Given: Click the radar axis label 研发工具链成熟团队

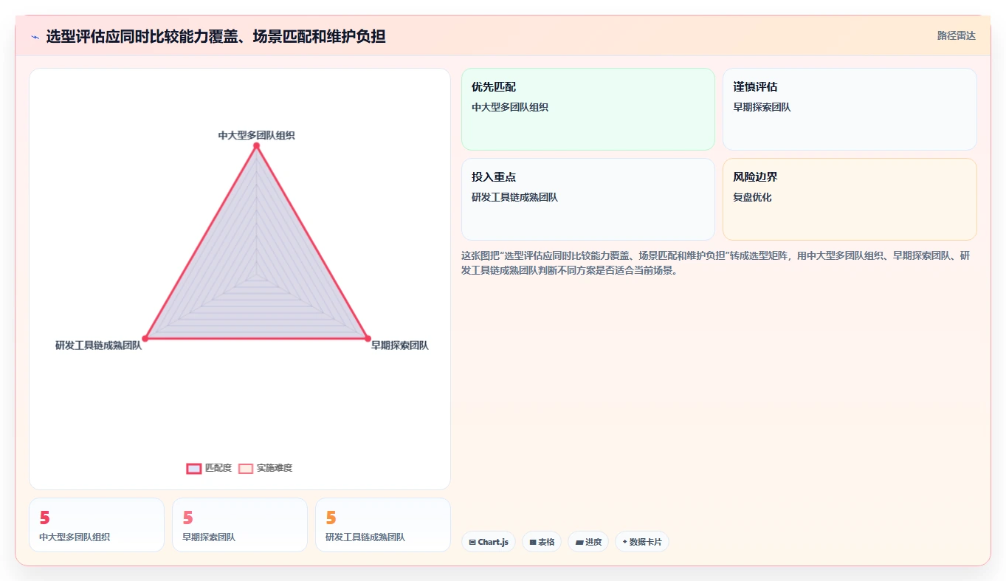Looking at the screenshot, I should (98, 345).
